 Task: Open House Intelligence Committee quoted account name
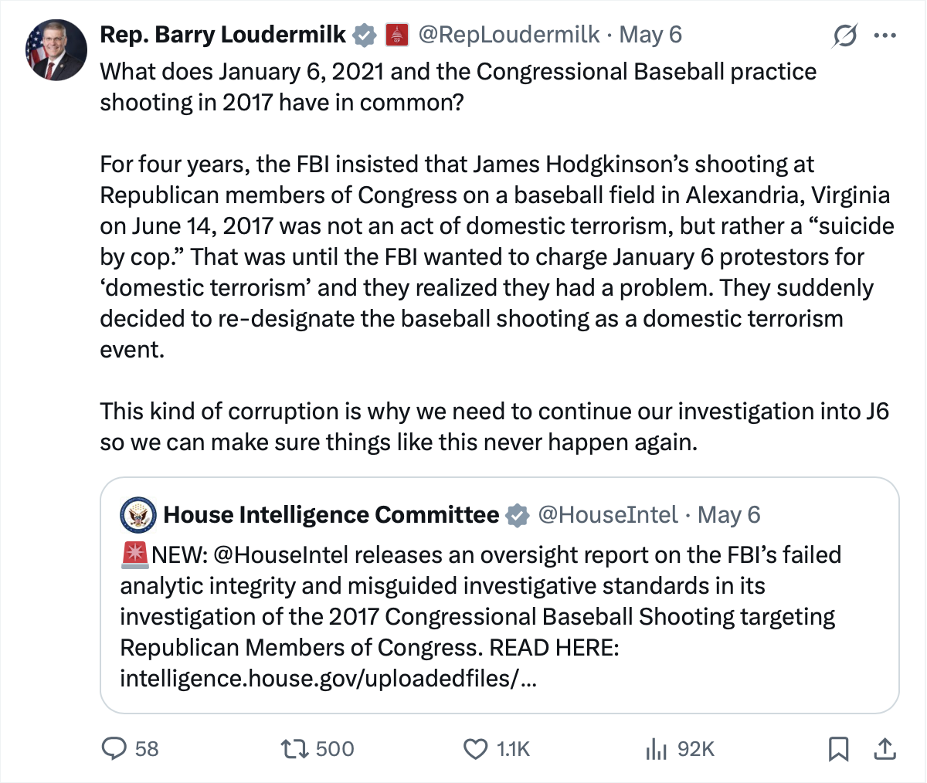click(331, 515)
